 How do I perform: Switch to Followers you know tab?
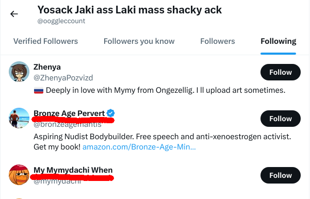coord(139,41)
